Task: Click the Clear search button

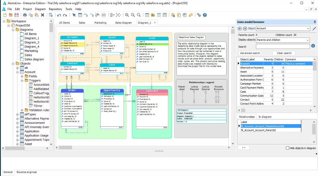Action: pos(284,53)
